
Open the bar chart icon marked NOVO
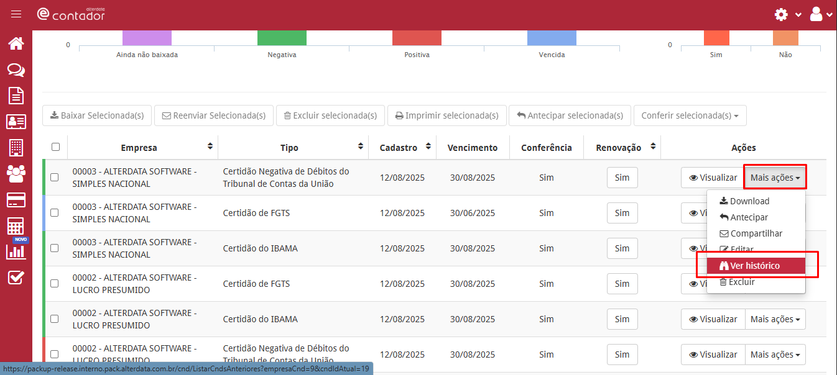(x=16, y=250)
